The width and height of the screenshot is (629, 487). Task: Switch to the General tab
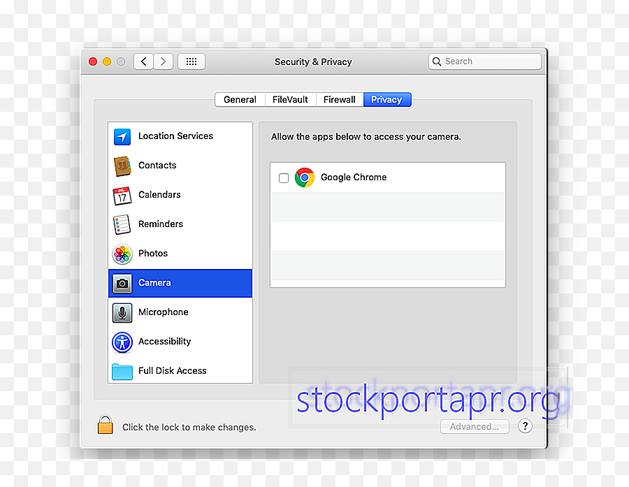point(240,99)
